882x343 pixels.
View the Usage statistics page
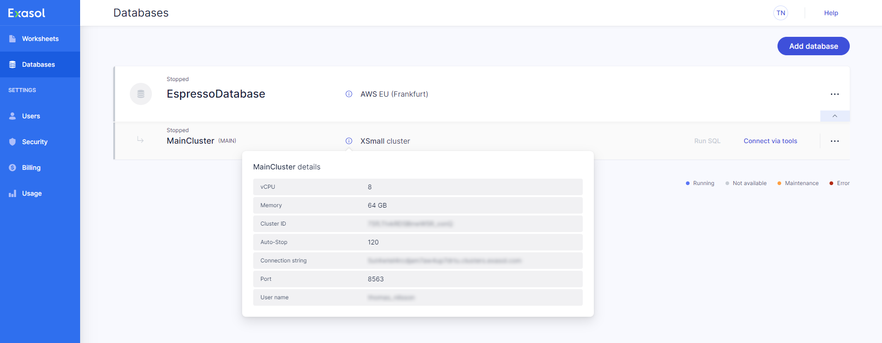click(x=32, y=193)
